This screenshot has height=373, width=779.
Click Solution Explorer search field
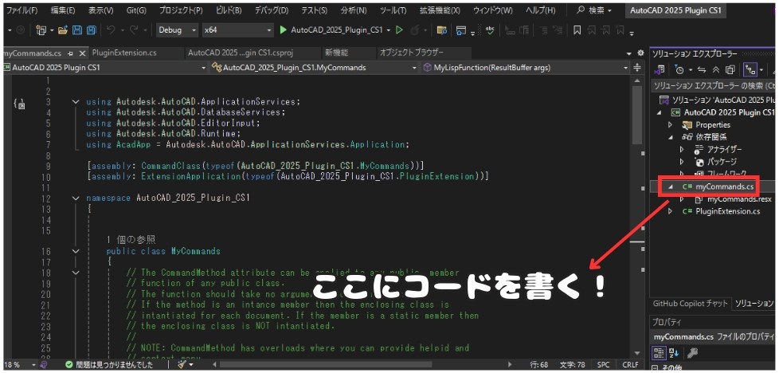714,85
